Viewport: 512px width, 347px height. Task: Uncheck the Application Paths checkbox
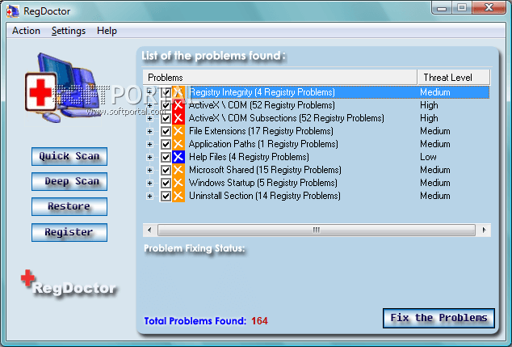coord(166,144)
